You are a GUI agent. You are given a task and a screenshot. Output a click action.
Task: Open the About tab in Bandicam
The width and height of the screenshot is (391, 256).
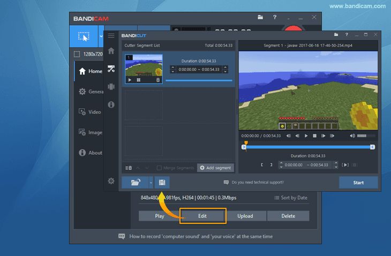coord(91,153)
